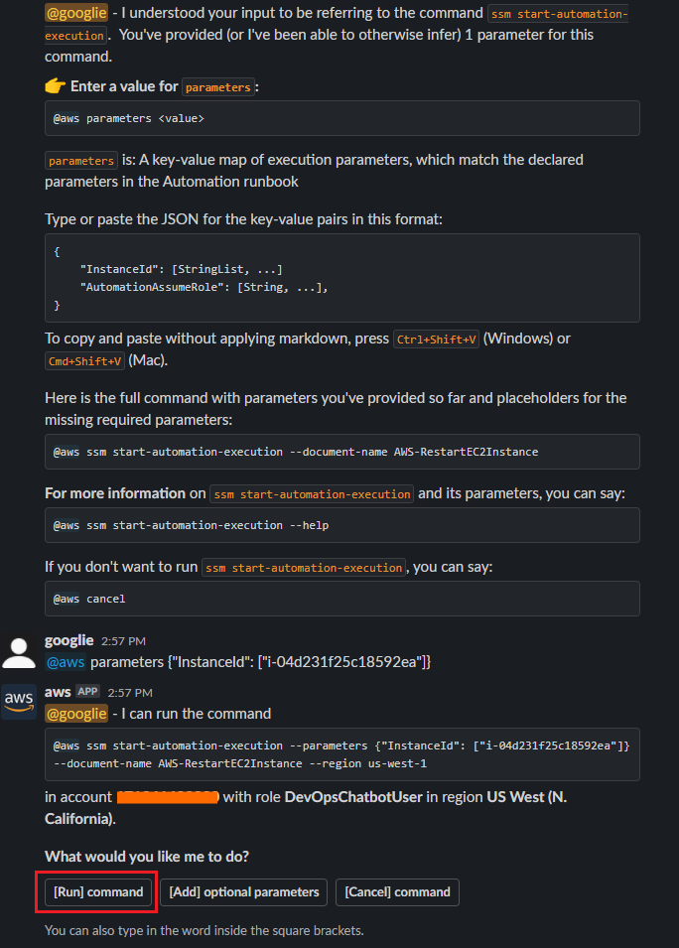Click the highlighted parameters code chip
Viewport: 679px width, 948px height.
(217, 87)
